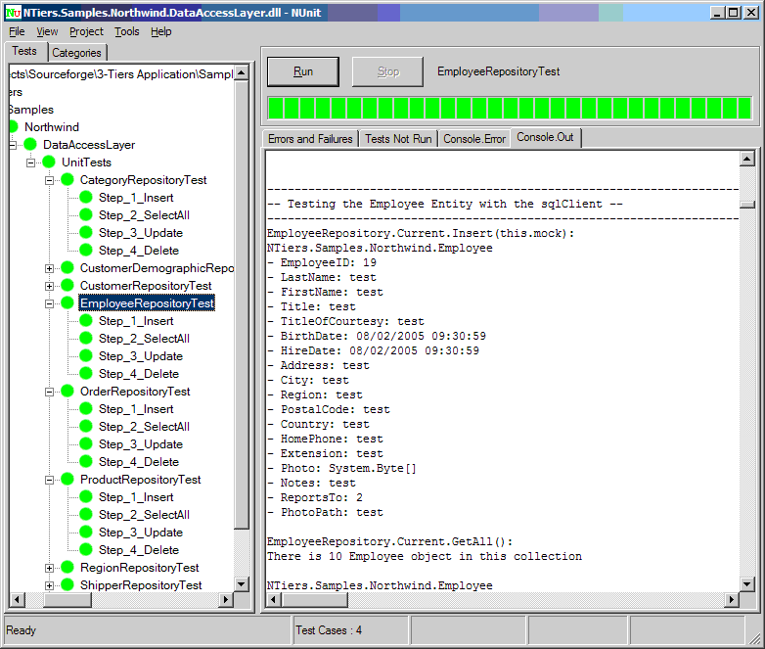Collapse the UnitTests tree node

click(x=30, y=162)
